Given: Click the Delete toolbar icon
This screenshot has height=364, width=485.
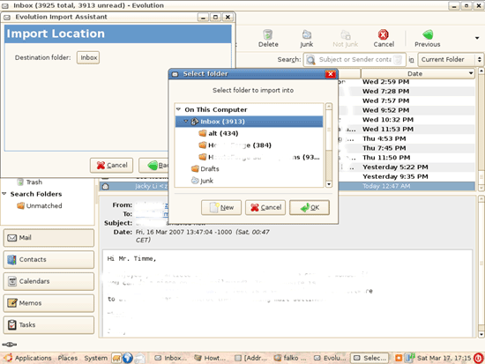Looking at the screenshot, I should pos(268,39).
